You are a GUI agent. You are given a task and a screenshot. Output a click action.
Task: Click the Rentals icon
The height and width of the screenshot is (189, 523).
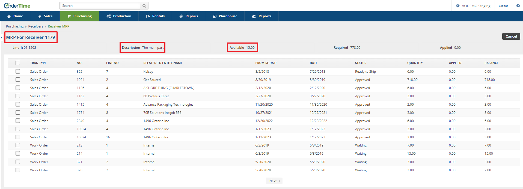tap(148, 16)
